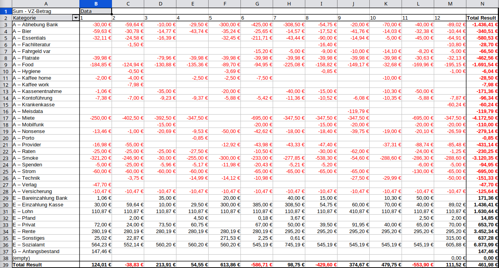
Task: Select row 39 header
Action: pos(6,265)
